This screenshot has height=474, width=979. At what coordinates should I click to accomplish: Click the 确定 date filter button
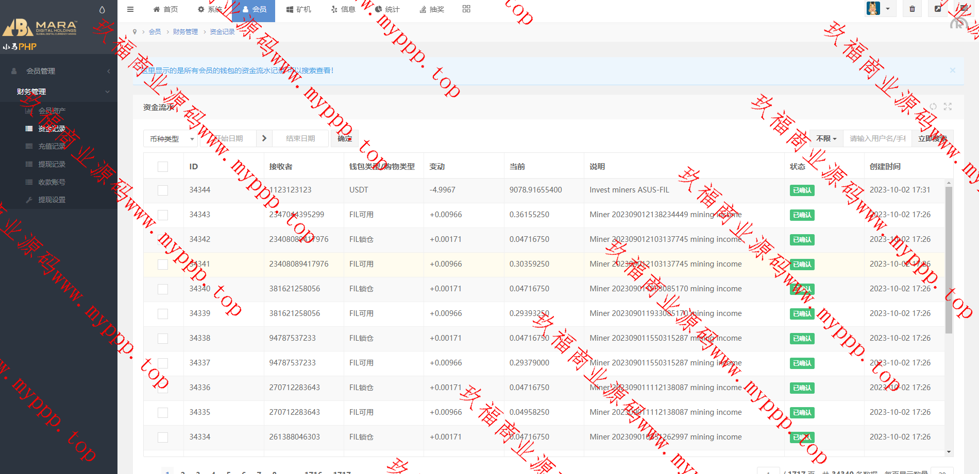click(345, 139)
